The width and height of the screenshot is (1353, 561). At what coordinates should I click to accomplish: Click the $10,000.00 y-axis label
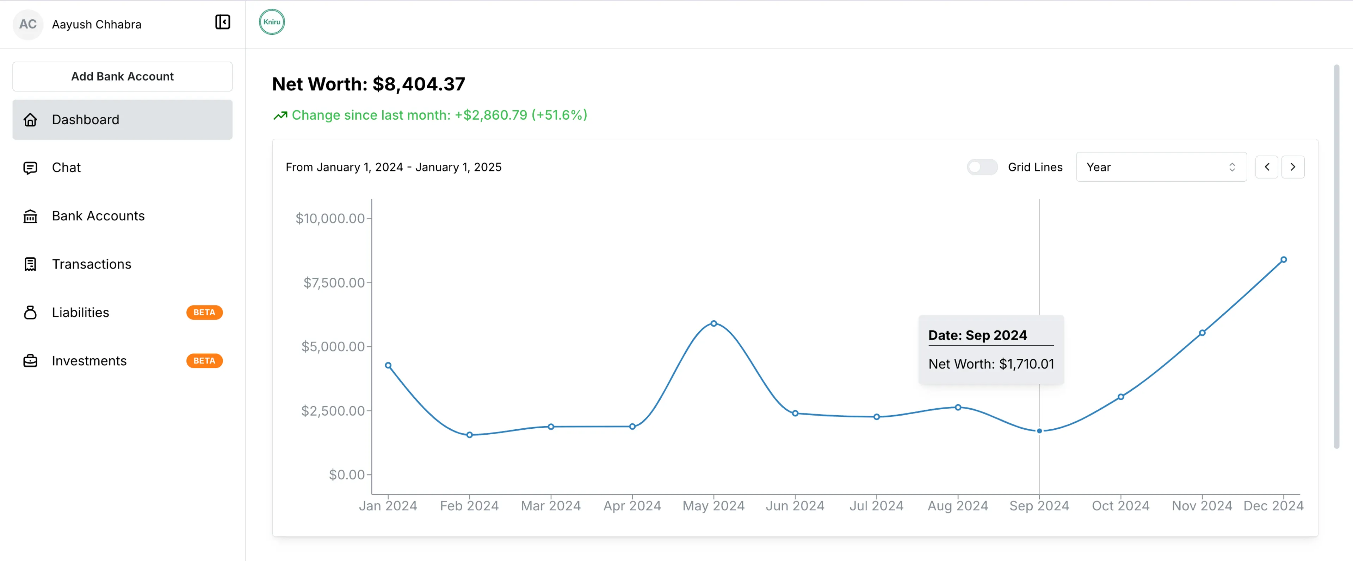point(330,218)
